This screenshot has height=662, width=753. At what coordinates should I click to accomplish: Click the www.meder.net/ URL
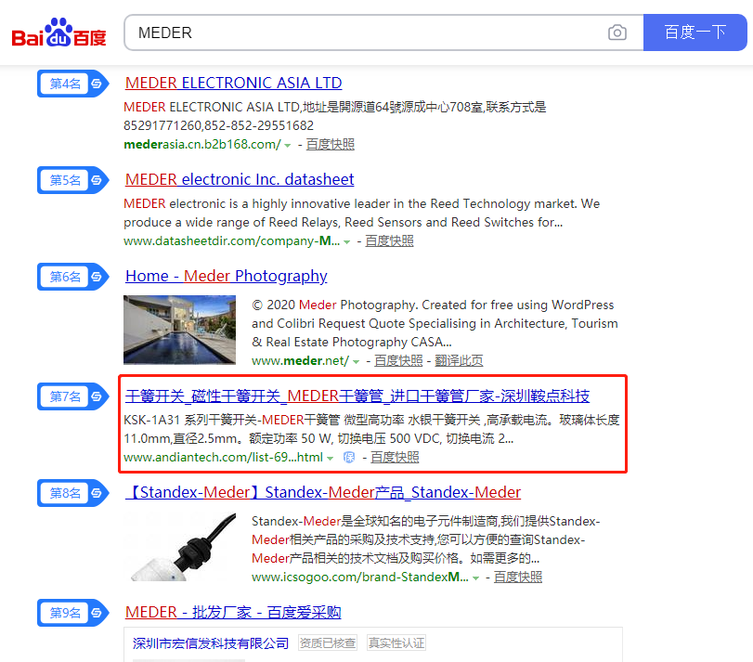tap(300, 360)
